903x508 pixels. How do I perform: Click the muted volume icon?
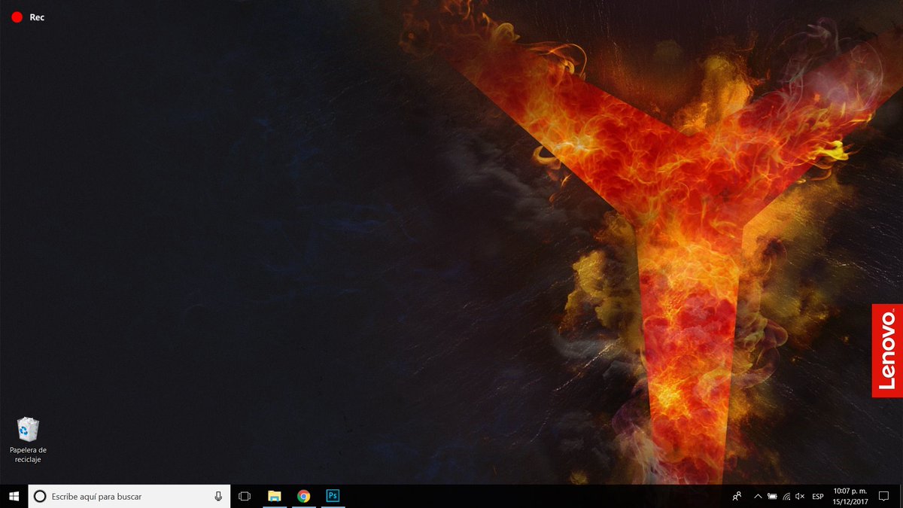tap(799, 496)
